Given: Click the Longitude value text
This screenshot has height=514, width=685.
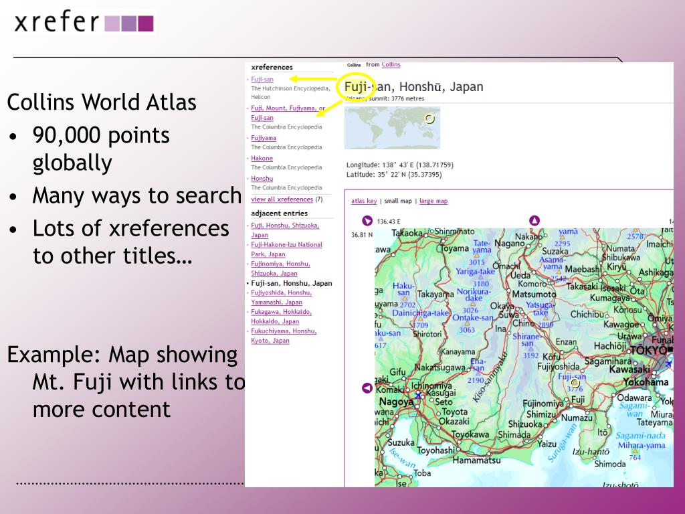Looking at the screenshot, I should (x=400, y=165).
